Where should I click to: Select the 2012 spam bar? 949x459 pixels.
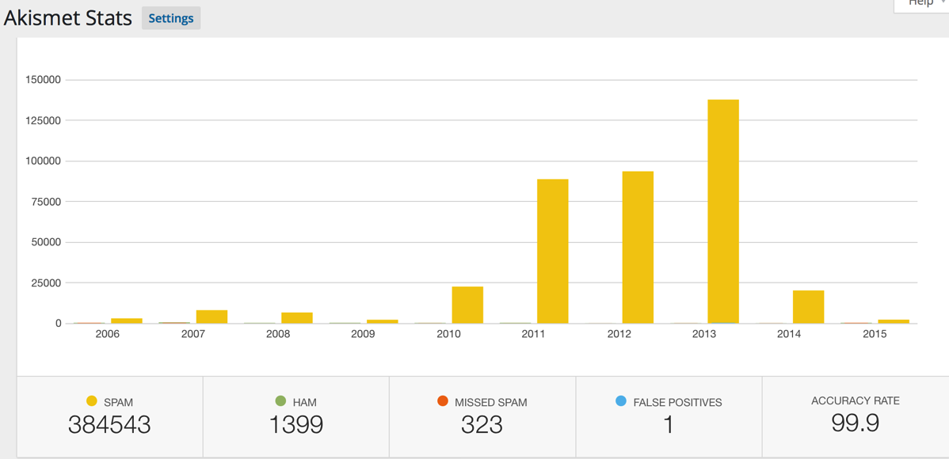pyautogui.click(x=638, y=247)
